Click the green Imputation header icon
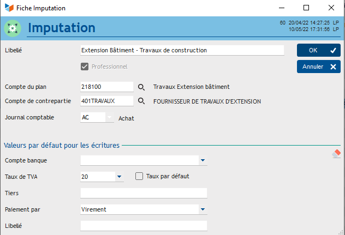Viewport: 345px width, 235px height. tap(12, 28)
